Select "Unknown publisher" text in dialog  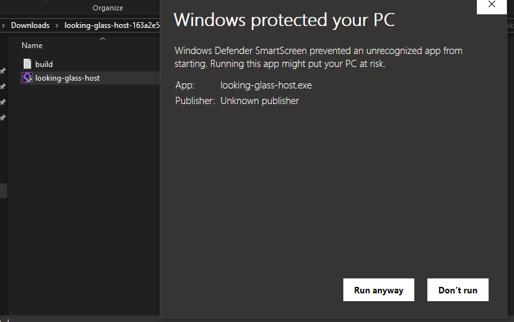[260, 101]
